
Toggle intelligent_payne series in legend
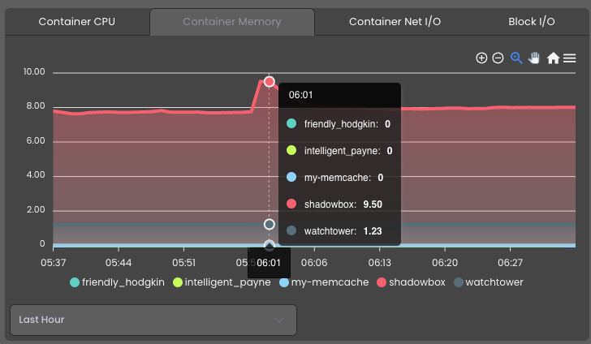222,282
